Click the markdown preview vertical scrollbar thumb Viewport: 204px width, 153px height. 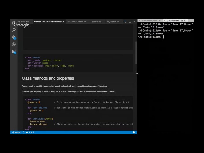coord(136,53)
